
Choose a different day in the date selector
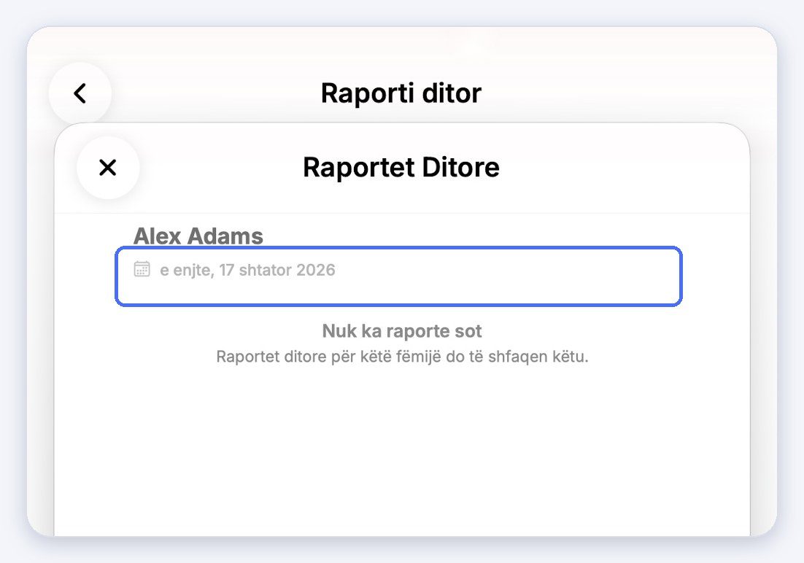tap(398, 276)
